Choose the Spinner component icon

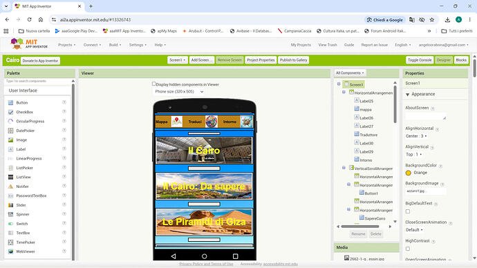pyautogui.click(x=10, y=215)
